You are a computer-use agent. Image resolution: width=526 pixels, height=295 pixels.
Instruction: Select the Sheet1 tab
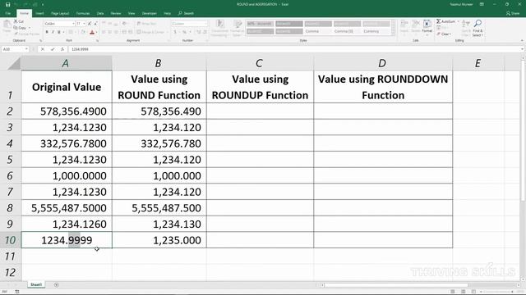pyautogui.click(x=36, y=284)
